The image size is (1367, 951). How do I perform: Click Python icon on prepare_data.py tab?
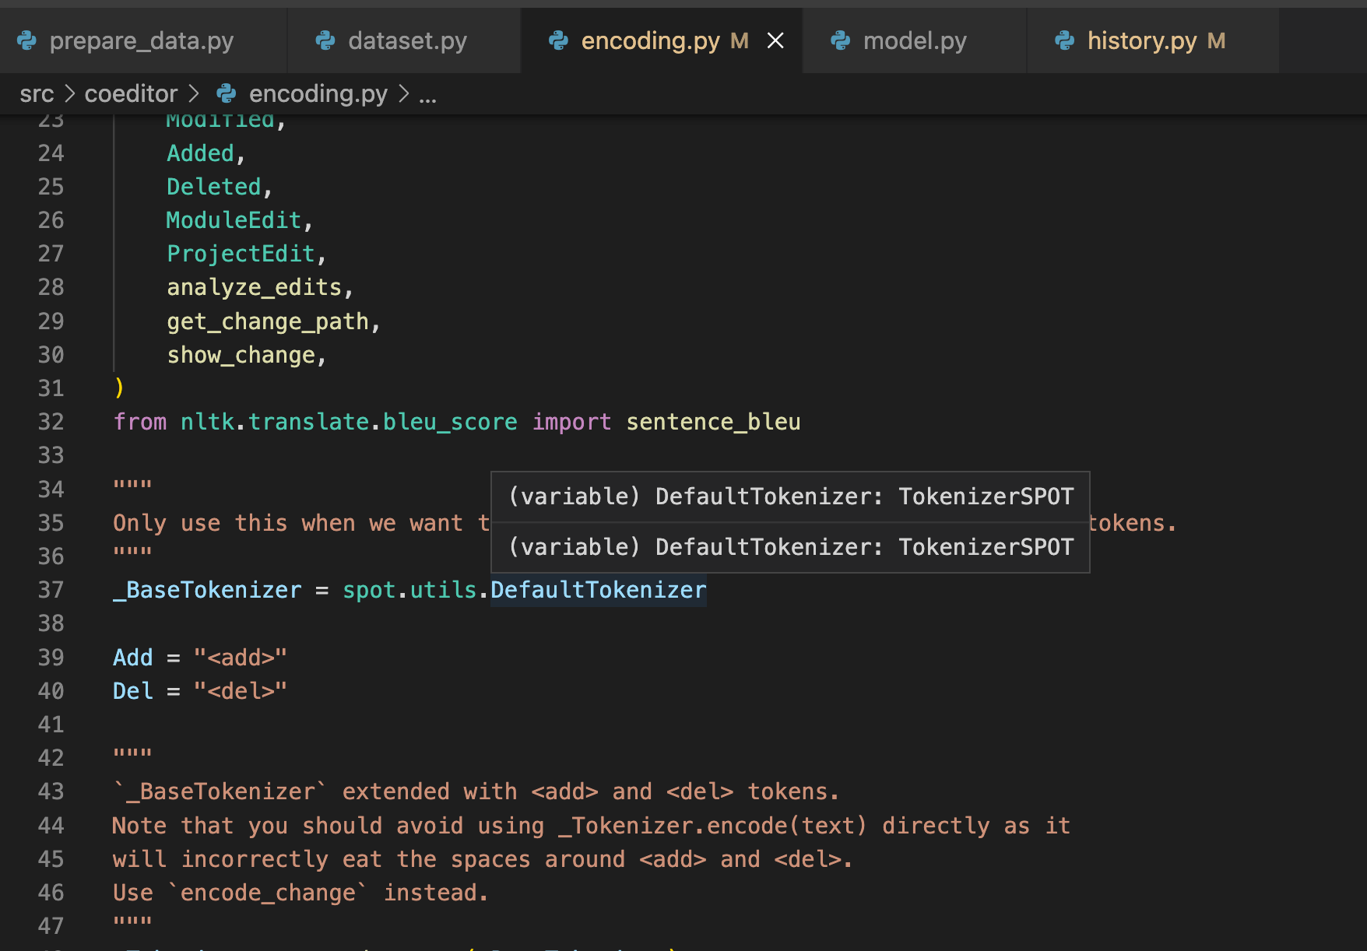tap(27, 40)
